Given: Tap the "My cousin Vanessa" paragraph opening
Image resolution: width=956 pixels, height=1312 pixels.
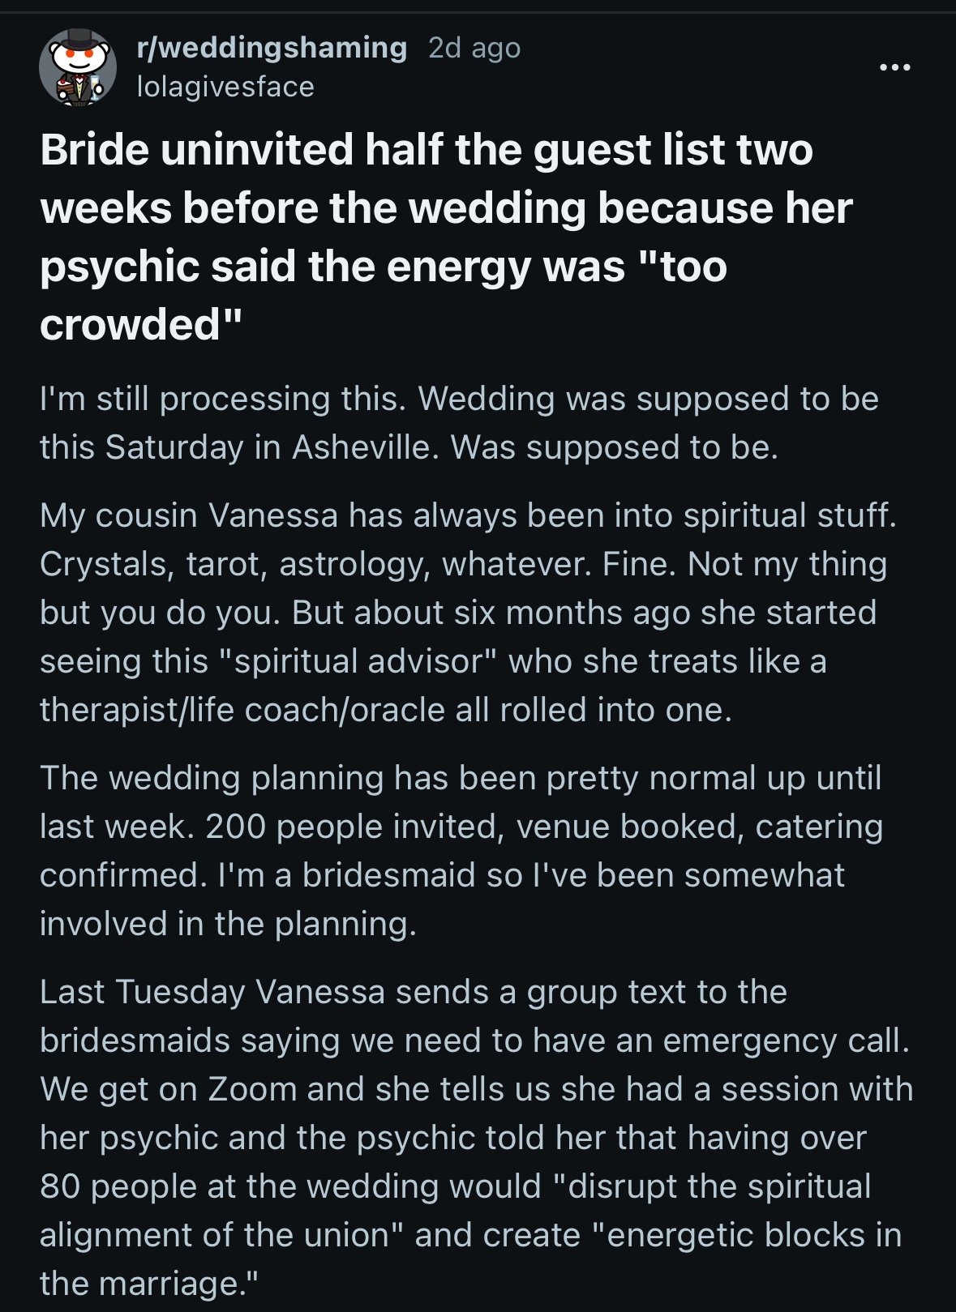Looking at the screenshot, I should (x=188, y=515).
